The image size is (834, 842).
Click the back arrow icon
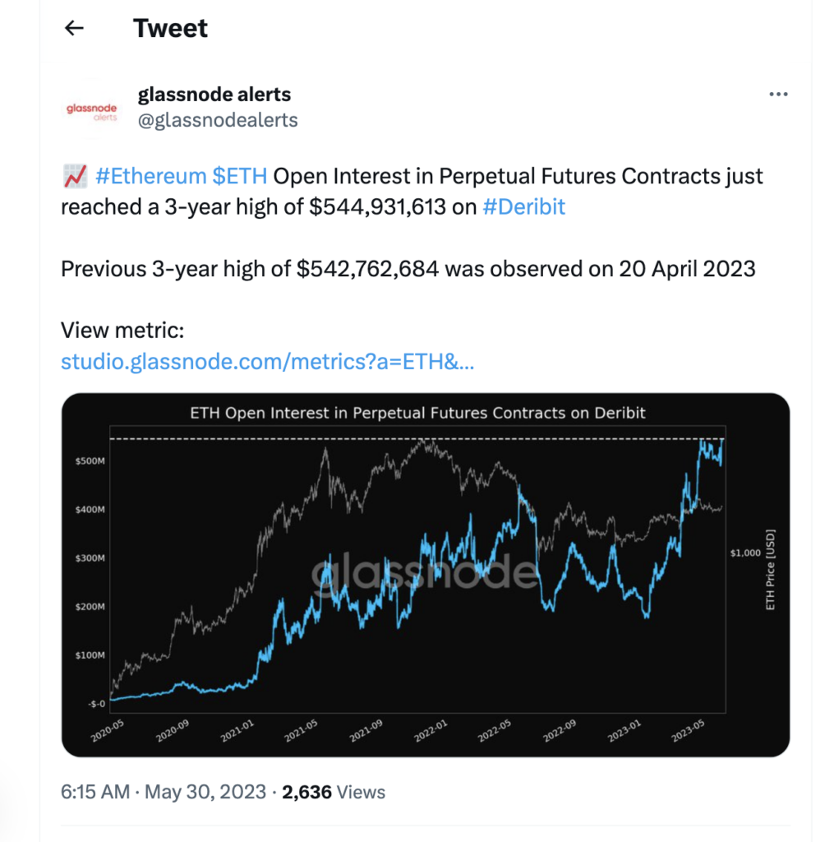tap(75, 28)
